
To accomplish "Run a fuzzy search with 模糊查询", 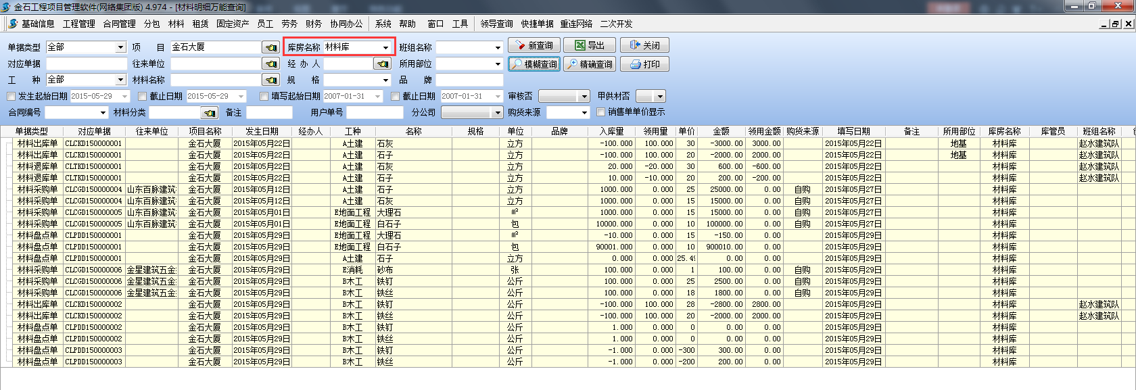I will [x=534, y=64].
